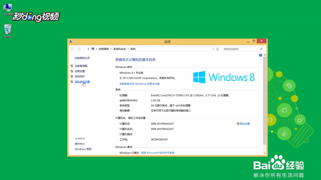
Task: Focus the Search Control Panel field
Action: [x=243, y=49]
